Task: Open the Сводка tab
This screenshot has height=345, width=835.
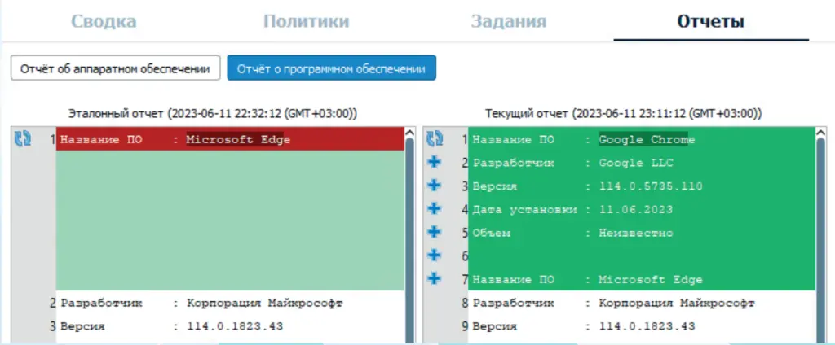Action: [x=104, y=22]
